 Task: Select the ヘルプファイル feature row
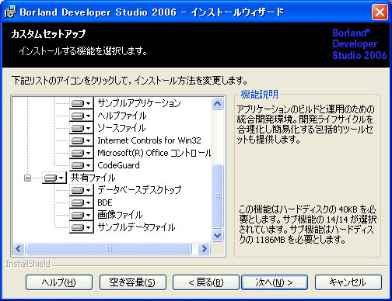[x=122, y=116]
